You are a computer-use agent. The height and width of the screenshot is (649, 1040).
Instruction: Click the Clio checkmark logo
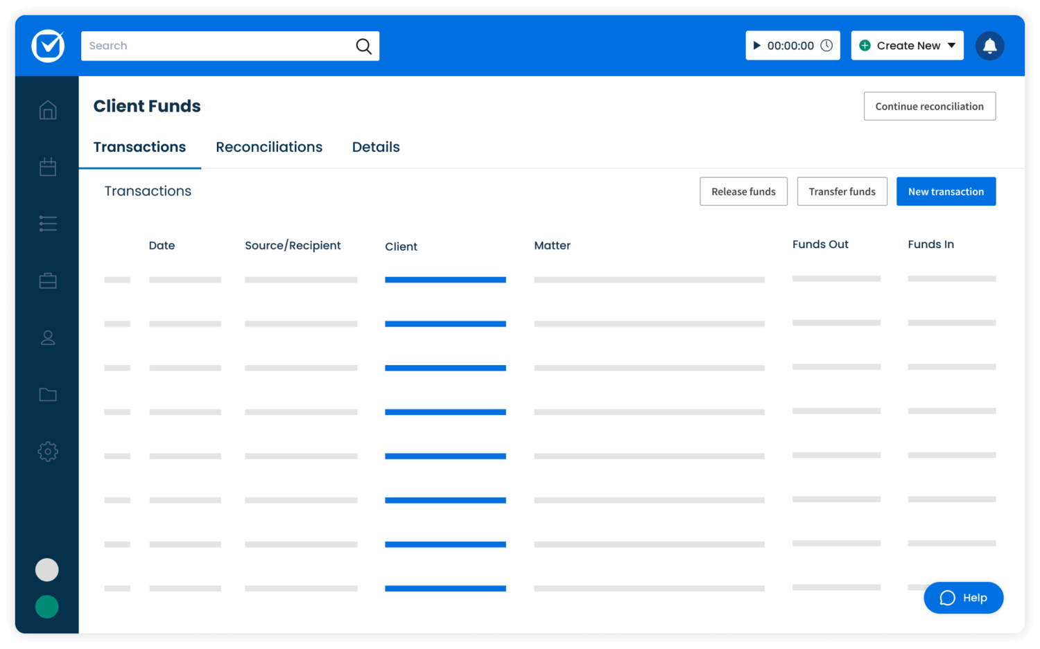click(x=48, y=46)
